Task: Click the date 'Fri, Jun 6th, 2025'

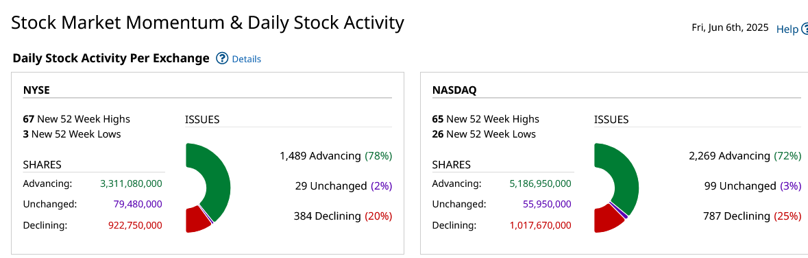Action: click(x=730, y=27)
